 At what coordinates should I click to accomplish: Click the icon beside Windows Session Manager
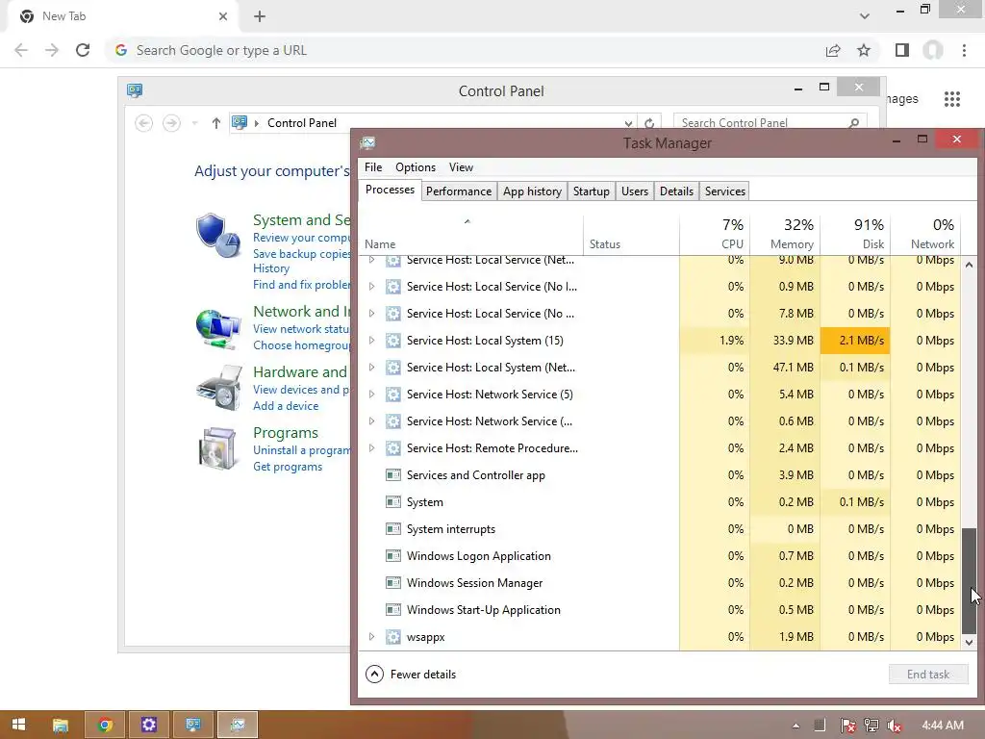[x=393, y=583]
